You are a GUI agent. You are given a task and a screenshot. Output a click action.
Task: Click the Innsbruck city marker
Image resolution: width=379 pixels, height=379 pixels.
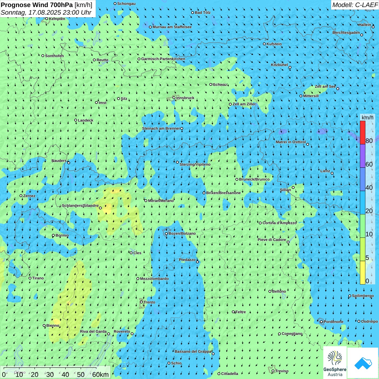174,98
